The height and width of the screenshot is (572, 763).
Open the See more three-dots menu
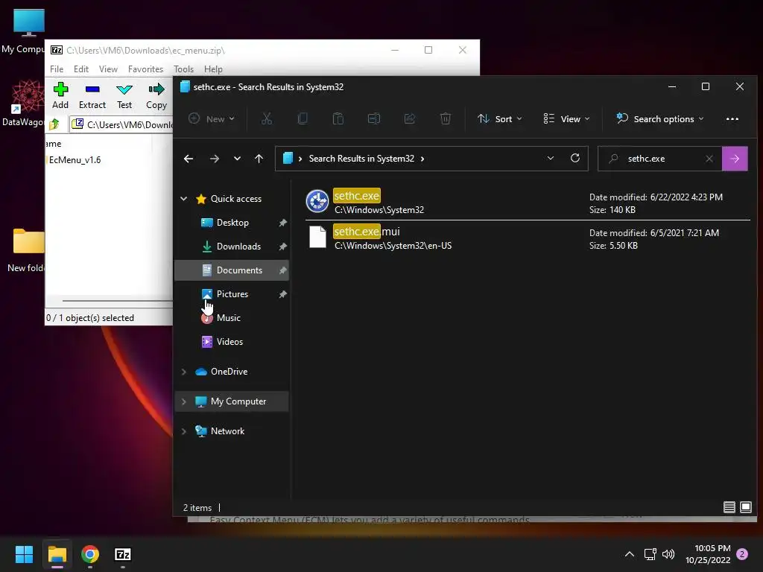(732, 118)
